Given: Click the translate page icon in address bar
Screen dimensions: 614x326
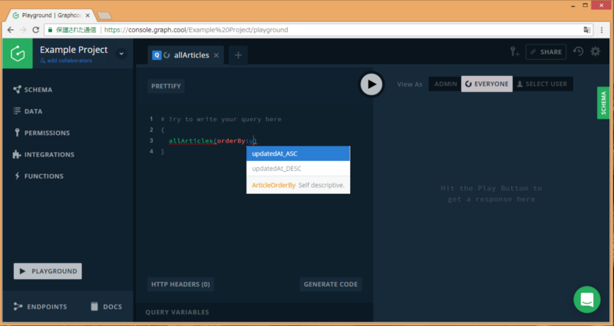Looking at the screenshot, I should coord(586,30).
